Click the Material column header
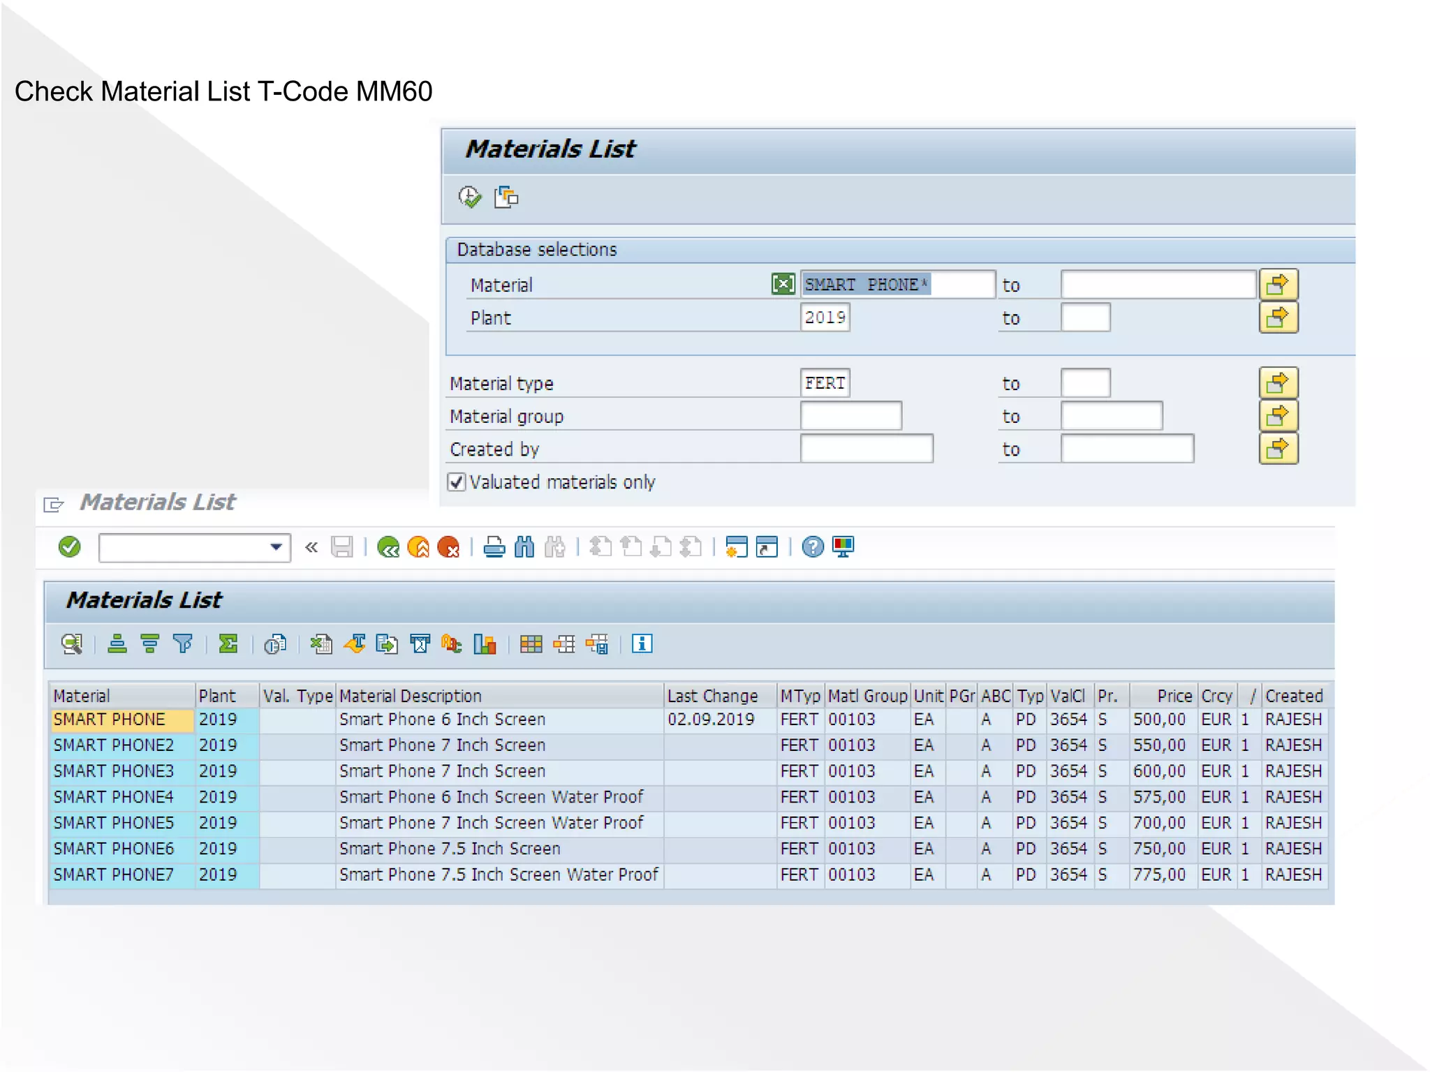Image resolution: width=1430 pixels, height=1072 pixels. (122, 696)
